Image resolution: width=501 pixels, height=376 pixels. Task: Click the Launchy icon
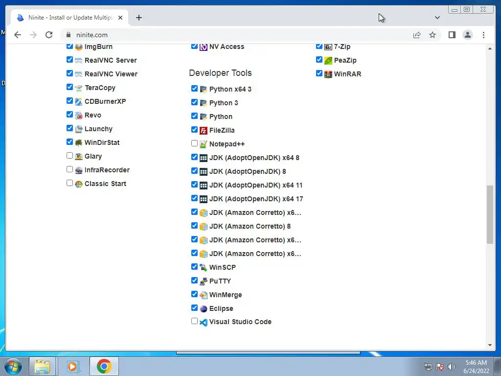79,129
